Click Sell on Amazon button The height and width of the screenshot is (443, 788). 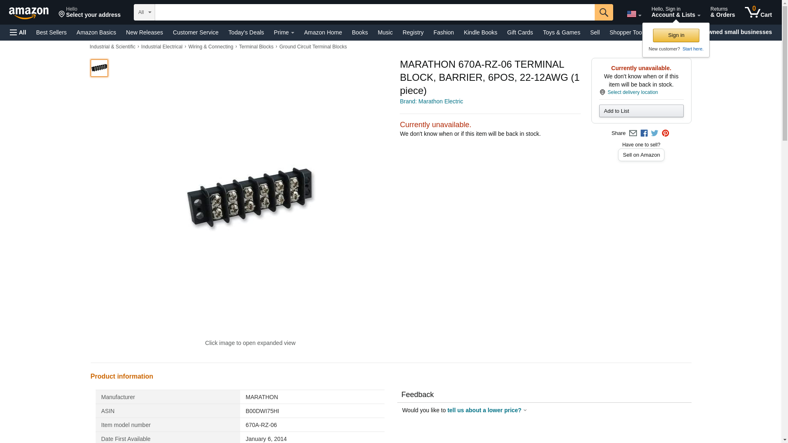point(641,155)
